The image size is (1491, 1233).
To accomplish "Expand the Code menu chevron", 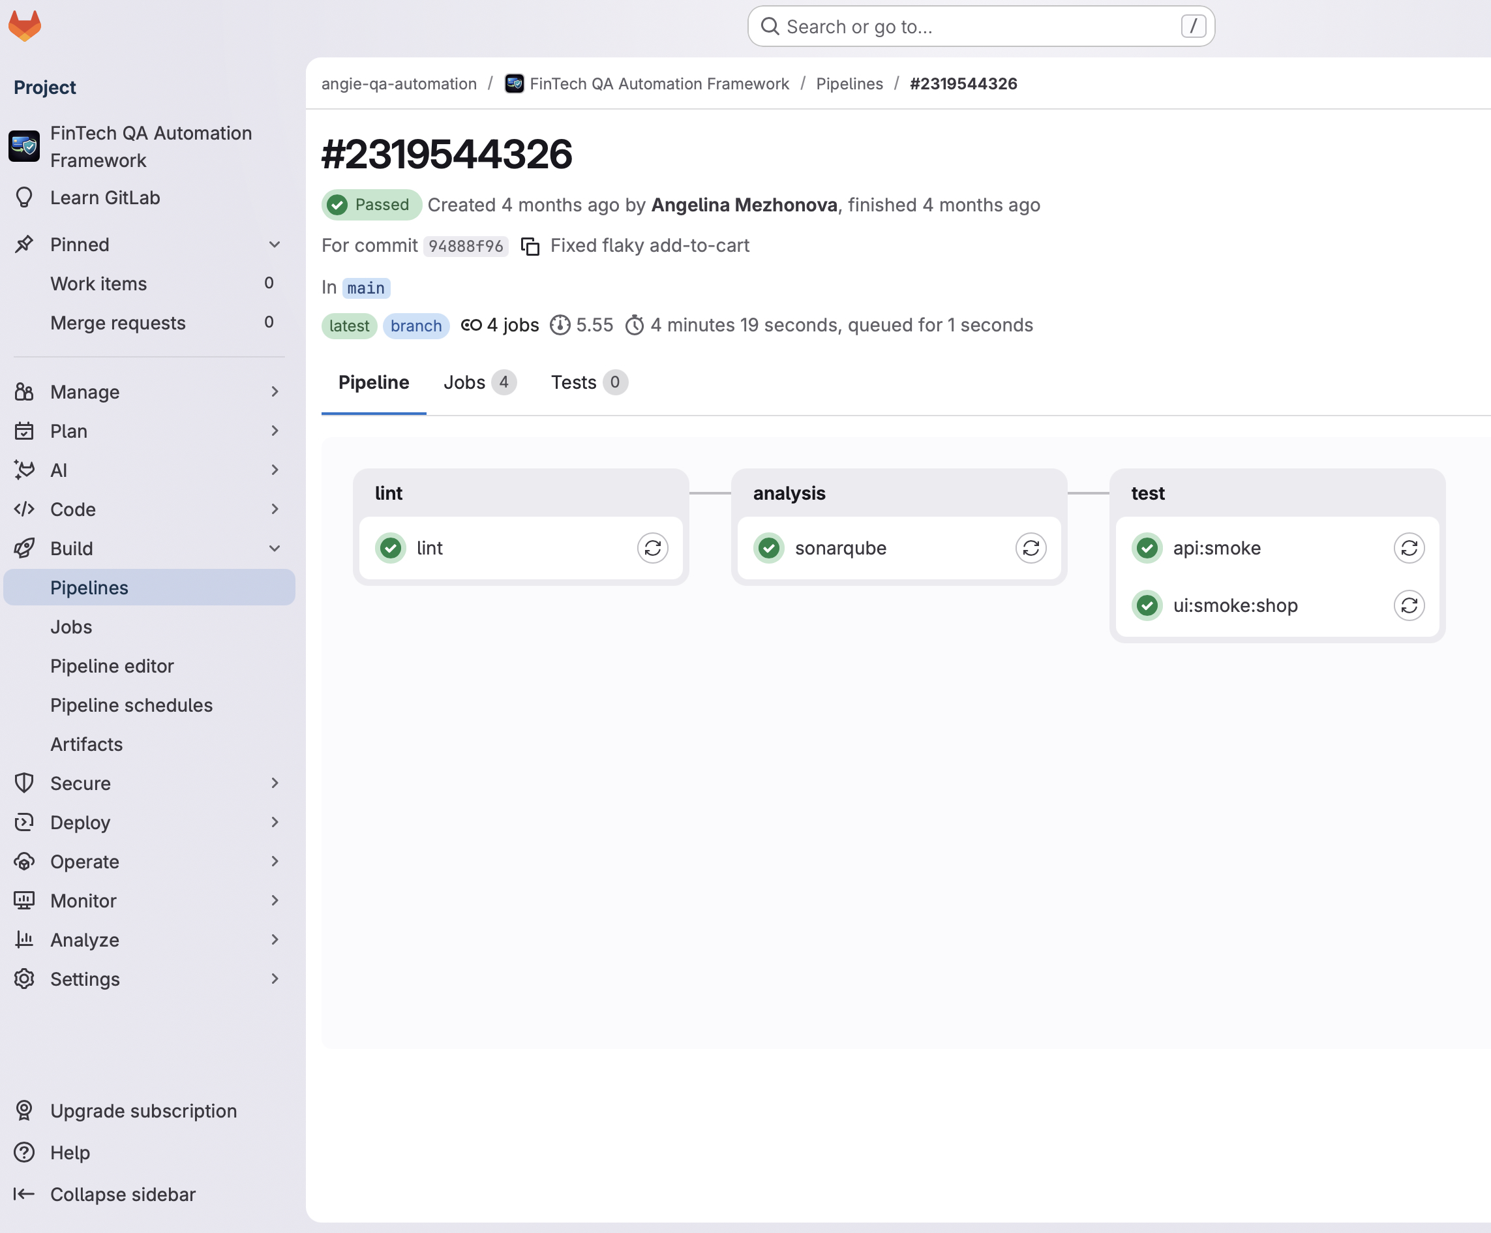I will pyautogui.click(x=275, y=510).
